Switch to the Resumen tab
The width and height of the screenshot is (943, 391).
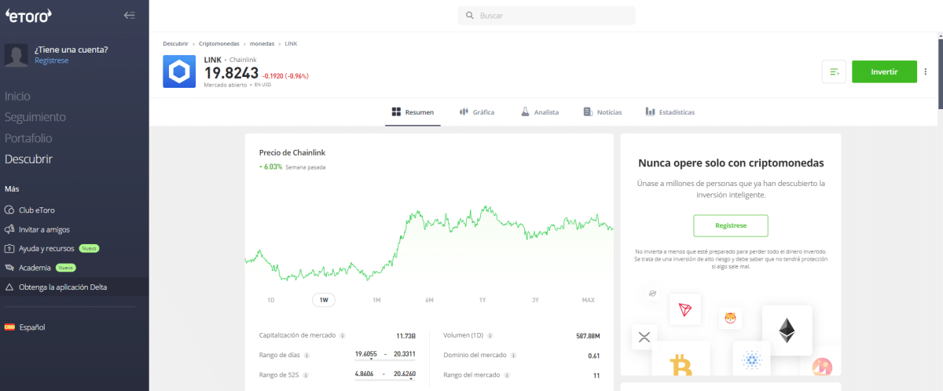[413, 112]
